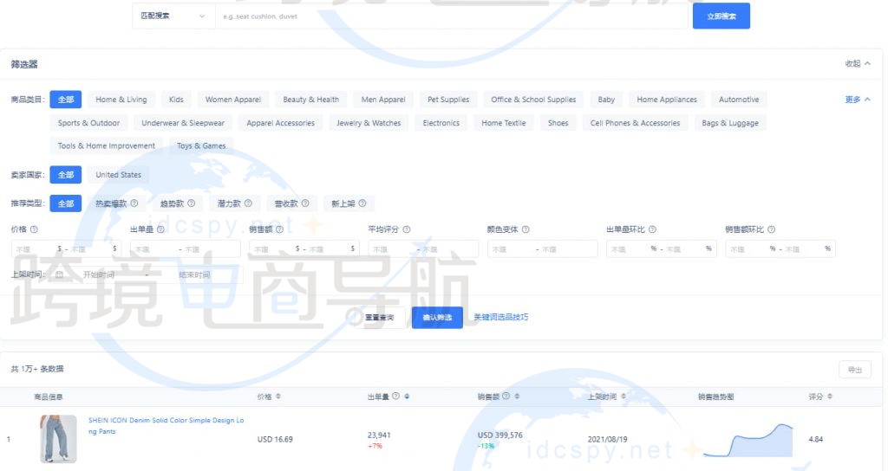
Task: Click the 开始时间 start date field
Action: click(x=99, y=274)
